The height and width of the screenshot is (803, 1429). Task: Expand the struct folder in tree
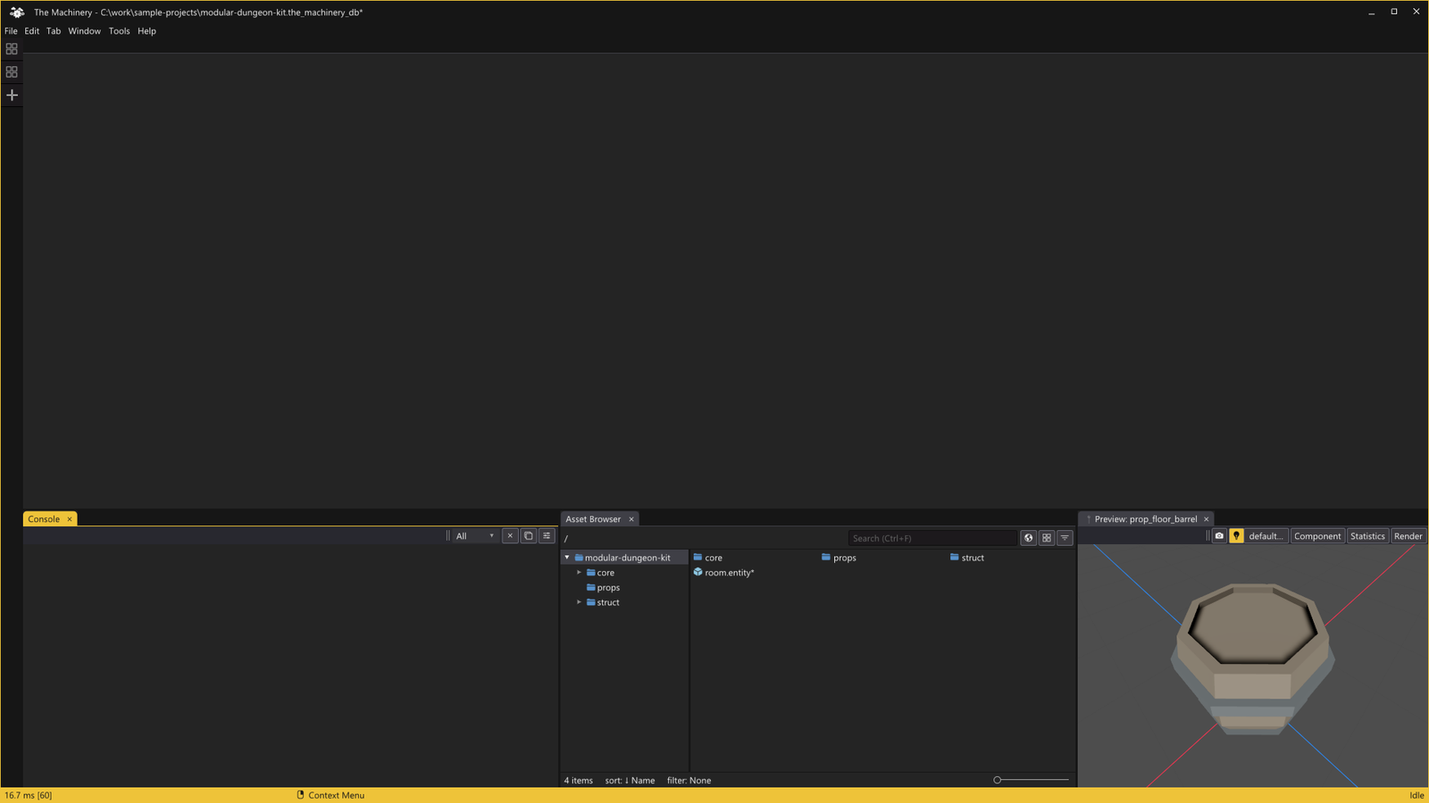coord(579,602)
